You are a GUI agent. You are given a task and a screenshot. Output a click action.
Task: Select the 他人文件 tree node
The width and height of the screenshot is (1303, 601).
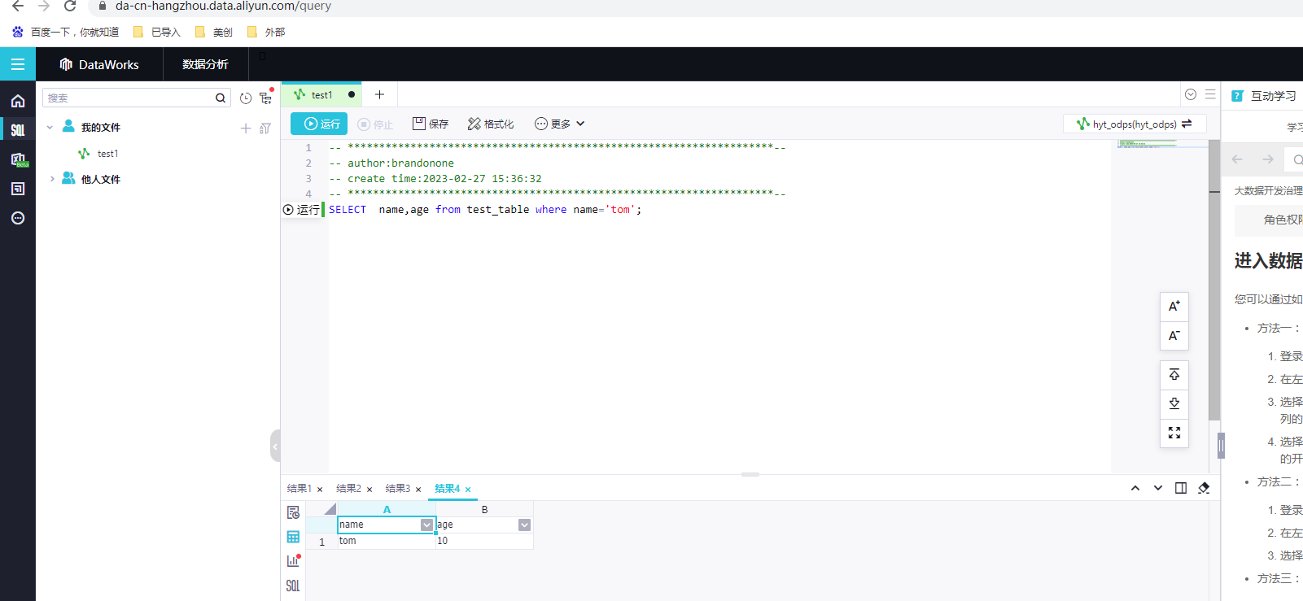coord(100,179)
